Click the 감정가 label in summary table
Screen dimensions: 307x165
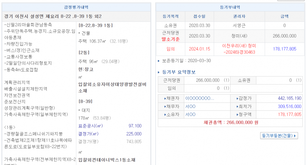coord(243,98)
